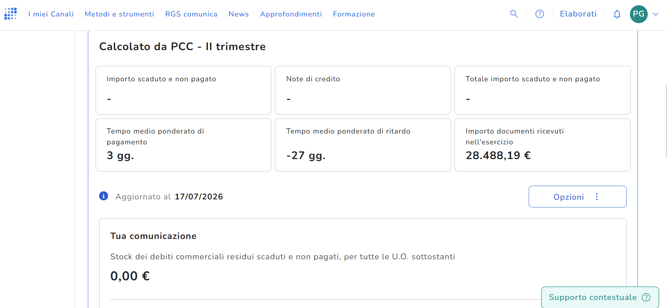Open notifications bell icon
Screen dimensions: 667x308
[x=617, y=14]
